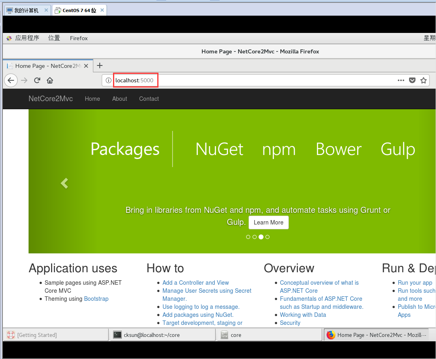Open the Home nav link
Image resolution: width=436 pixels, height=359 pixels.
[x=93, y=99]
